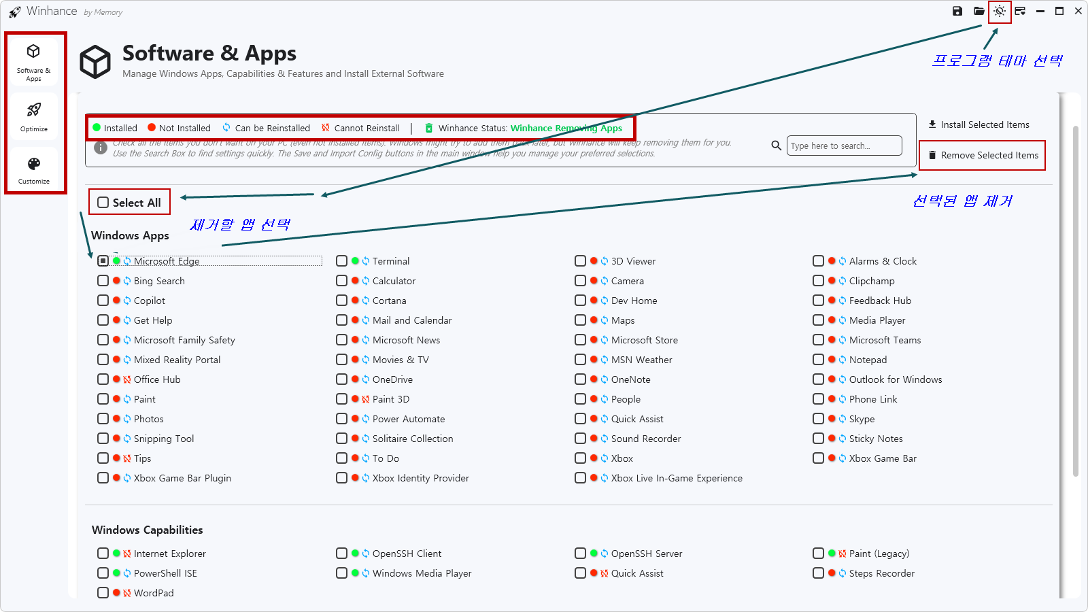This screenshot has width=1088, height=612.
Task: Click the Mixed Reality Portal label
Action: (177, 360)
